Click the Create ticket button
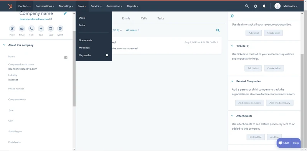307x151 pixels. click(274, 68)
